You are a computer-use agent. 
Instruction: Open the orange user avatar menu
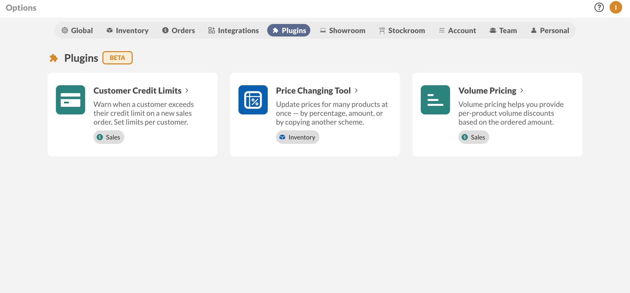point(616,7)
